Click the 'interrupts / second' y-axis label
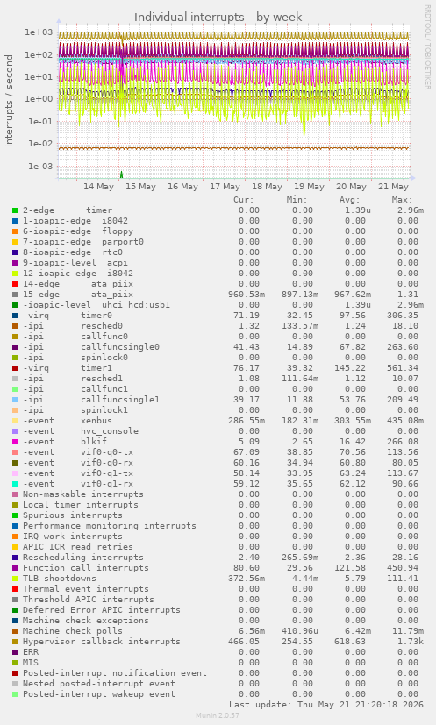 tap(9, 101)
